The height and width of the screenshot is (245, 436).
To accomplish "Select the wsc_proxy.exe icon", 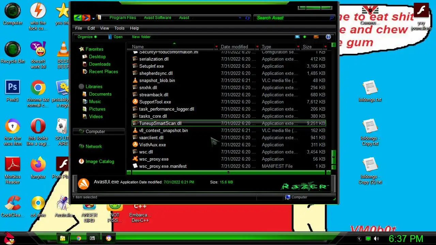I will pos(135,159).
